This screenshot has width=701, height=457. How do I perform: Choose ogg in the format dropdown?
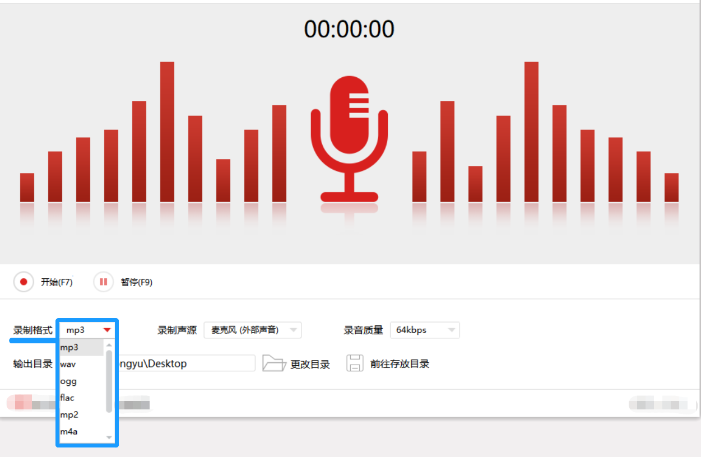coord(67,381)
